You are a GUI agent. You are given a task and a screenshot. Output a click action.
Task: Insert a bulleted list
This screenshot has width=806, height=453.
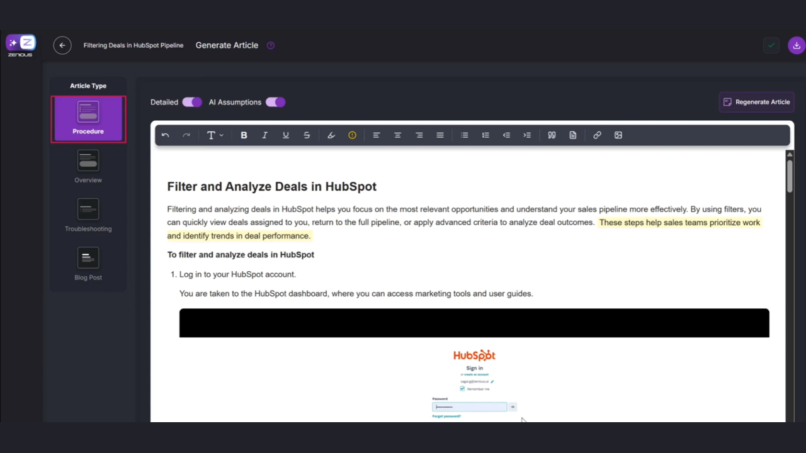(x=464, y=135)
